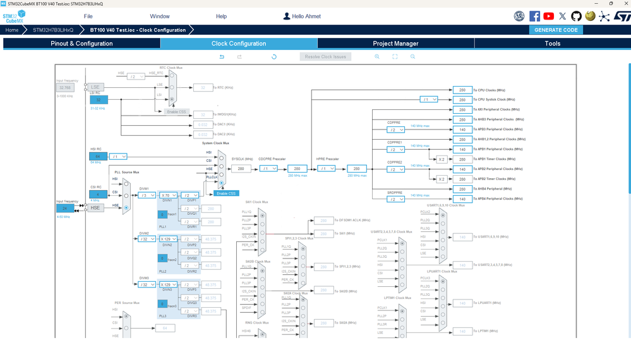Click the golden globe community icon
The width and height of the screenshot is (631, 340).
tap(590, 16)
